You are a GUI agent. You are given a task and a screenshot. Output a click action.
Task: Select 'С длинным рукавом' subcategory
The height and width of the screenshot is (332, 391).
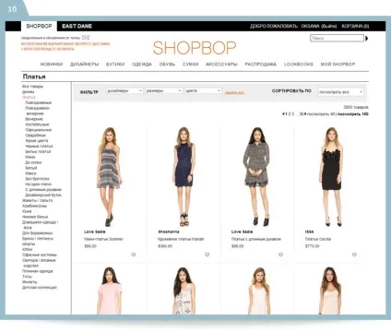click(43, 190)
